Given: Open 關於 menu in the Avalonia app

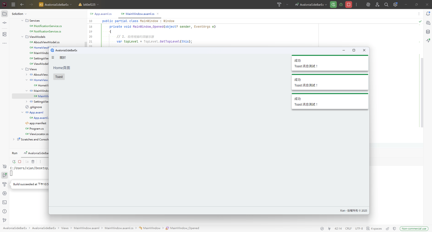Looking at the screenshot, I should 63,58.
